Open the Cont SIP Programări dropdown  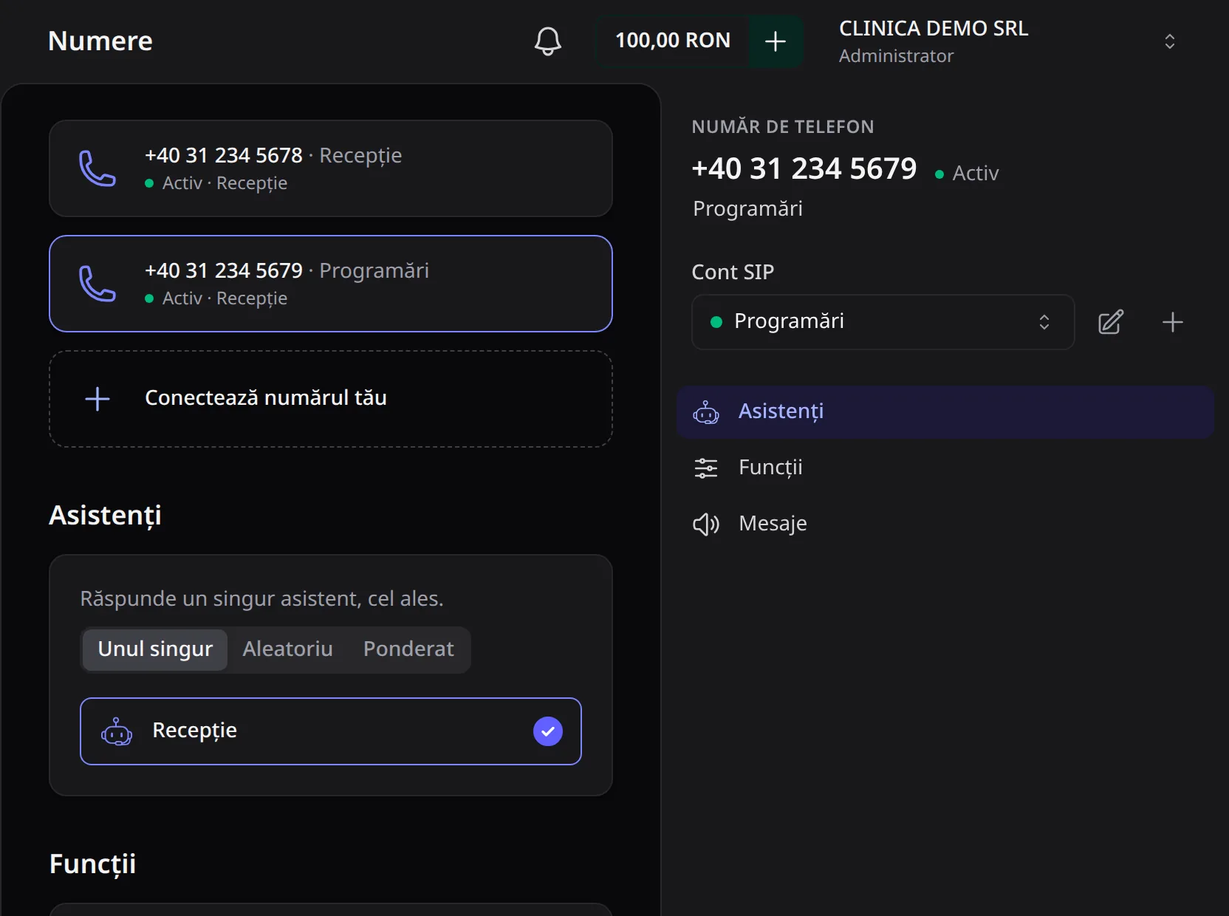pyautogui.click(x=883, y=322)
